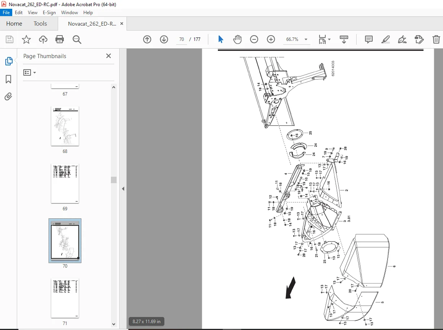Open the Help menu
This screenshot has height=330, width=443.
pos(88,13)
